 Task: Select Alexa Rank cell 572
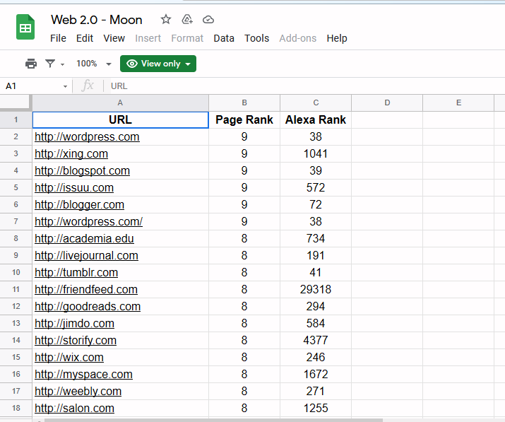click(316, 187)
